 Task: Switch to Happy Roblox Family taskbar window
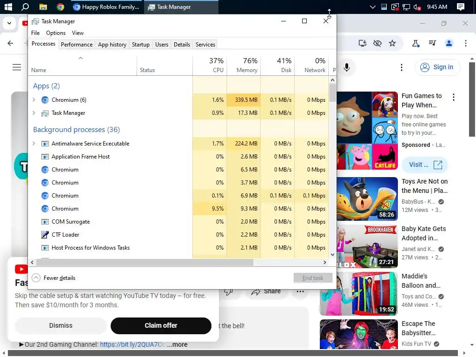(106, 7)
